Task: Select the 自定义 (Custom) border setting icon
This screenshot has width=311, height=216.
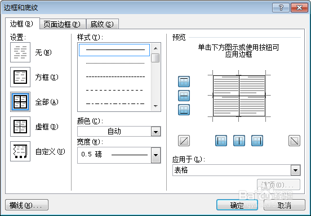Action: tap(20, 151)
